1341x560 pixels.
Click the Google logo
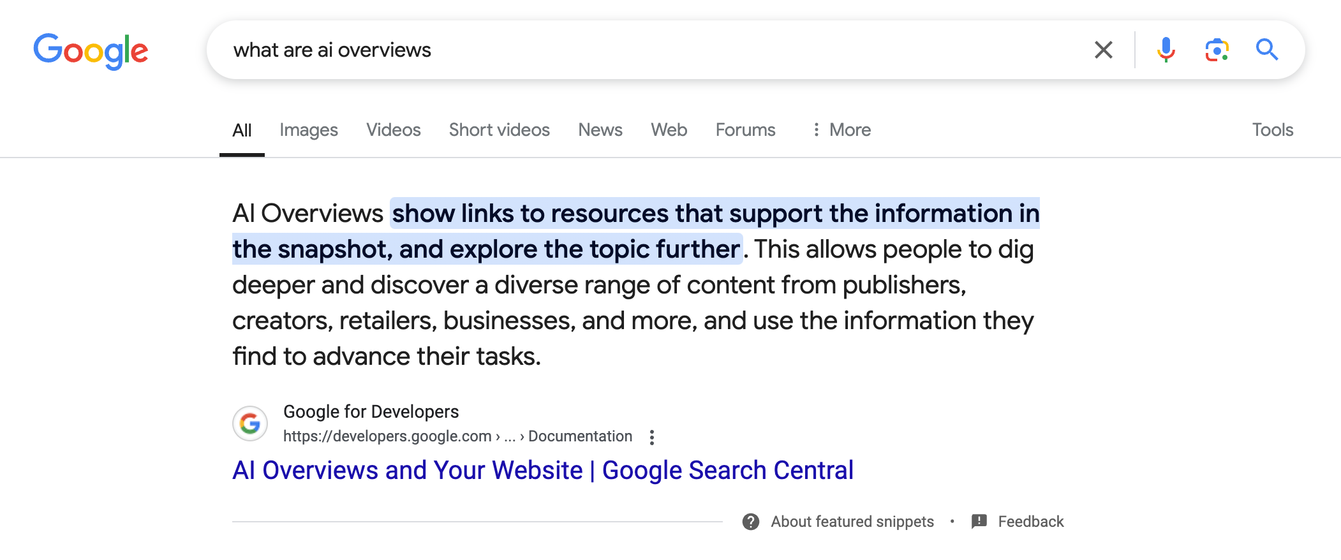91,51
